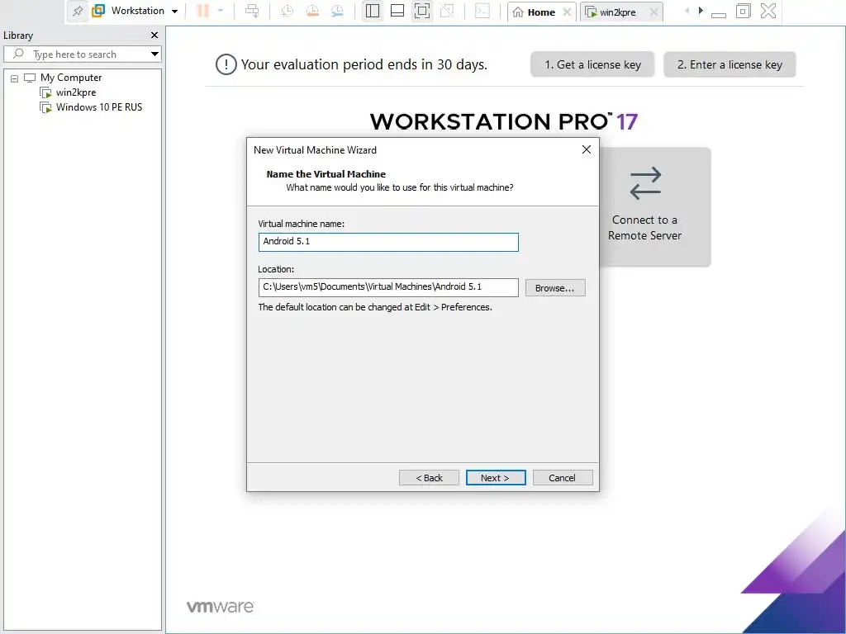Click the pin toolbar icon

pos(78,11)
